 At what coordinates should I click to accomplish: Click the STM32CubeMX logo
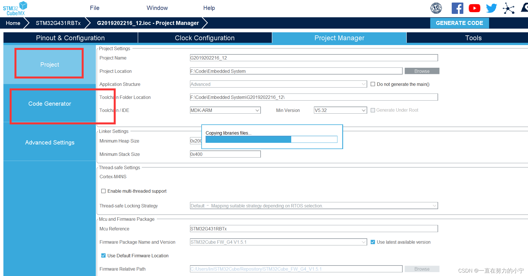click(15, 9)
